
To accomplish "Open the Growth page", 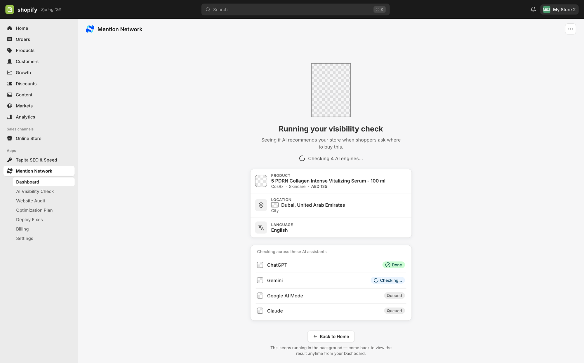I will coord(39,73).
